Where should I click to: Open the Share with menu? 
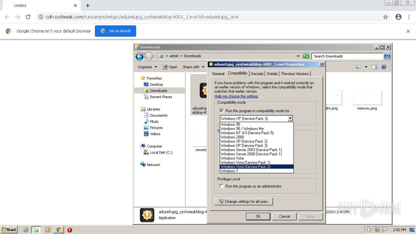(194, 67)
